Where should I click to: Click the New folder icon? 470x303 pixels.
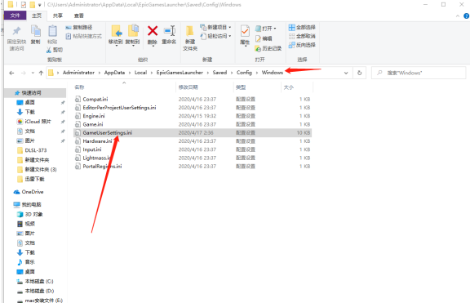click(190, 31)
